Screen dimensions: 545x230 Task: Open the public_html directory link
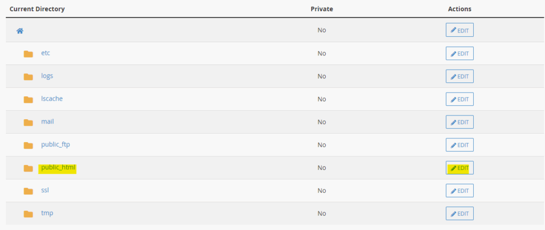[x=59, y=168]
